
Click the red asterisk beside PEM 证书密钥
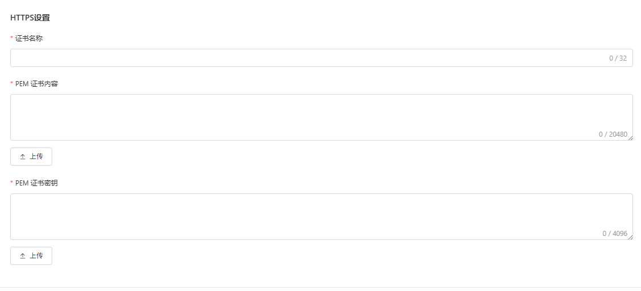(x=12, y=183)
